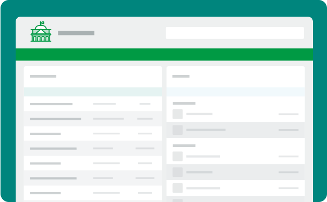
Task: Click the first square thumbnail in right panel
Action: 177,114
